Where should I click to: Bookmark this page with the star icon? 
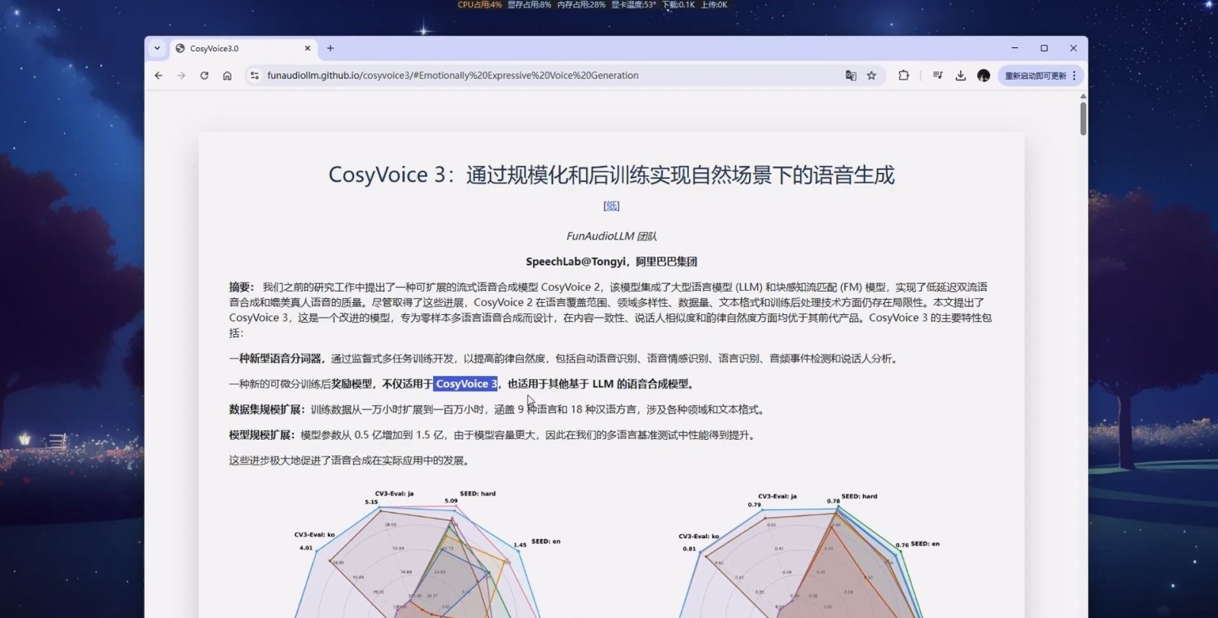(872, 75)
